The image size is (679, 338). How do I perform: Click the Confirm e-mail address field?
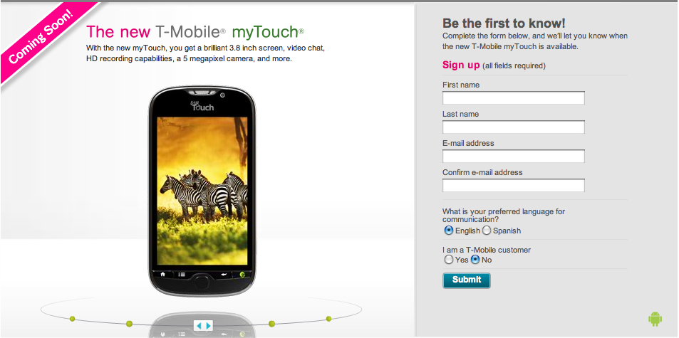coord(514,186)
